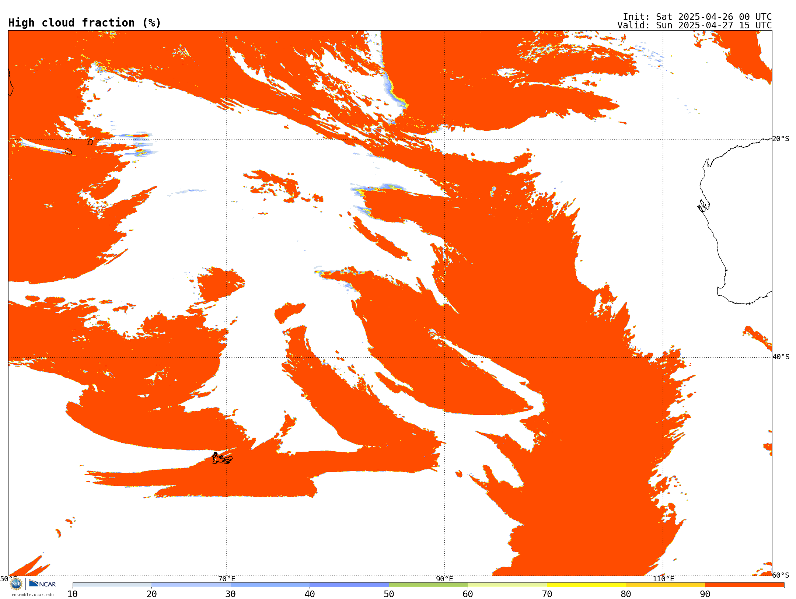This screenshot has height=599, width=796.
Task: Click the NCAR logo
Action: pos(42,584)
